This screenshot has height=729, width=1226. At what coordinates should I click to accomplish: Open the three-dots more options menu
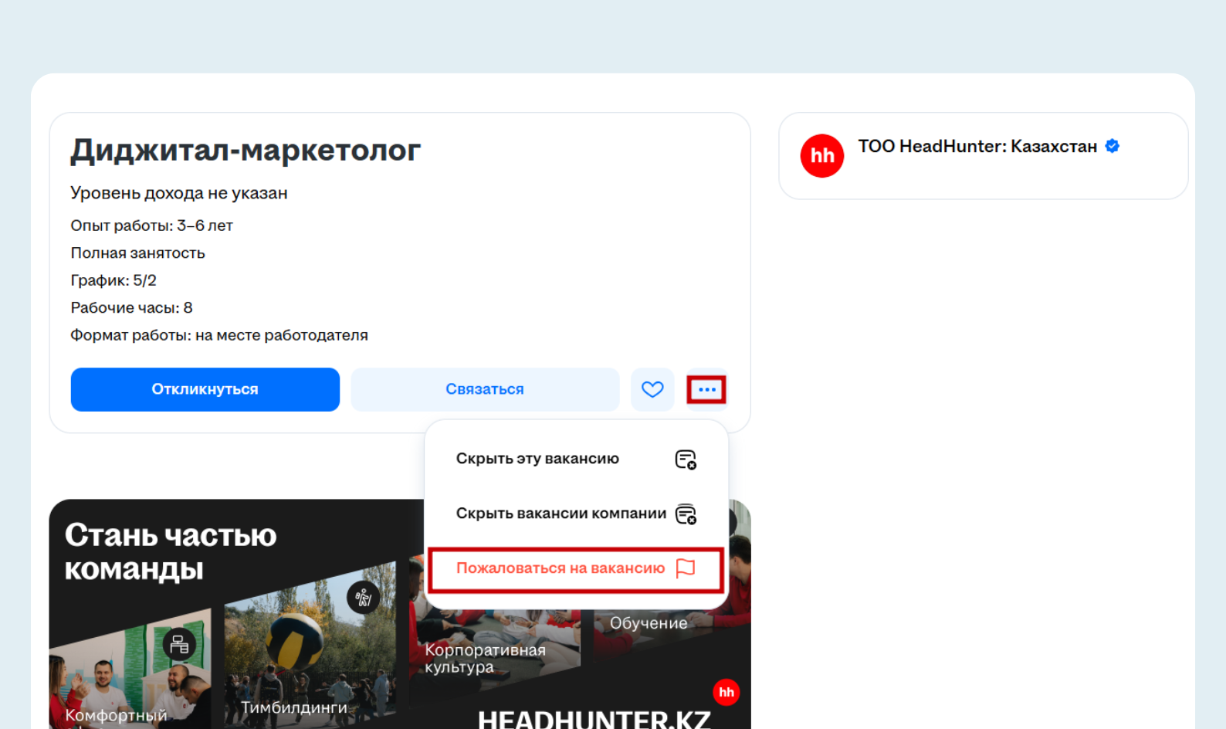(x=706, y=389)
